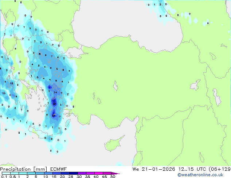Screen dimensions: 231x178
Task: Click the 10–15 mm legend swatch
Action: pos(48,173)
